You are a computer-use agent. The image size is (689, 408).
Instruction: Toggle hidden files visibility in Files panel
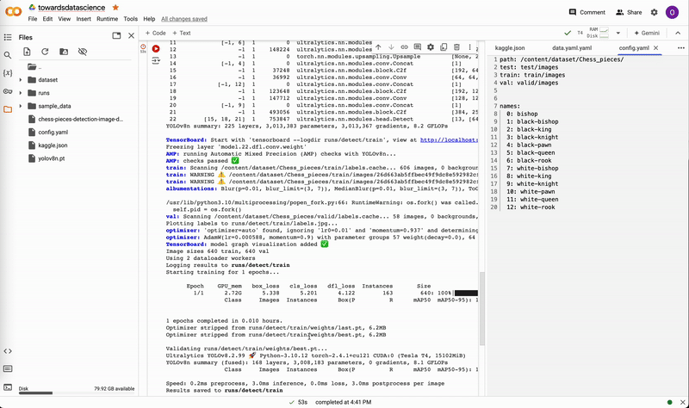point(83,52)
